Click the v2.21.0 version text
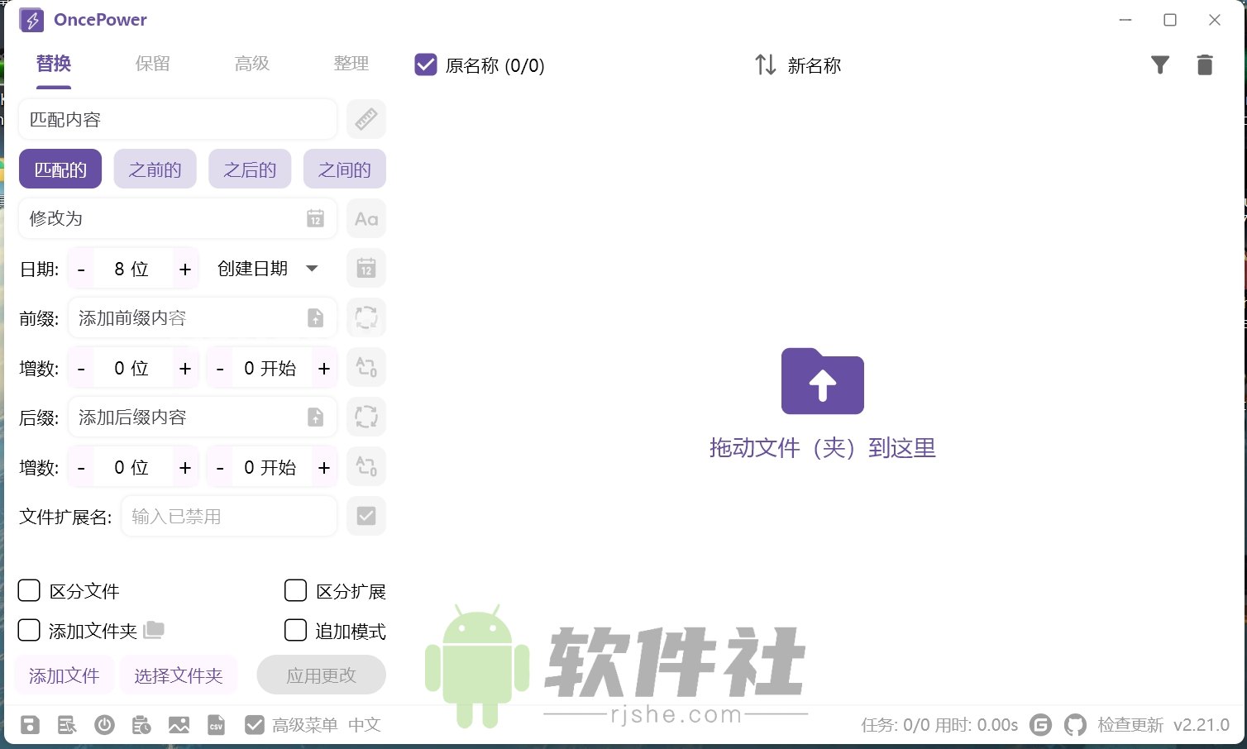 click(x=1202, y=725)
